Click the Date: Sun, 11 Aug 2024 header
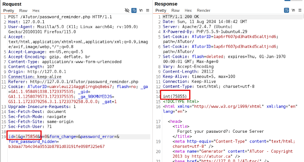304x162 pixels. click(x=205, y=22)
